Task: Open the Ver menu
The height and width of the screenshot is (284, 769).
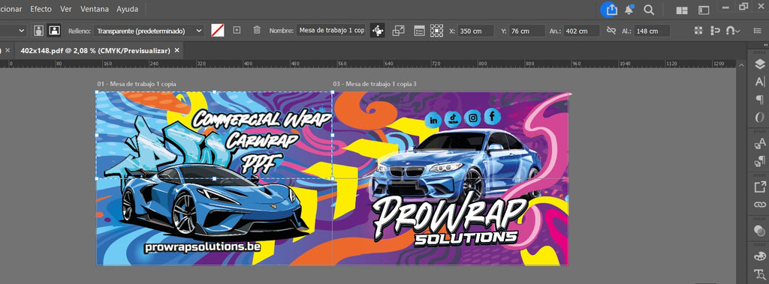Action: 66,9
